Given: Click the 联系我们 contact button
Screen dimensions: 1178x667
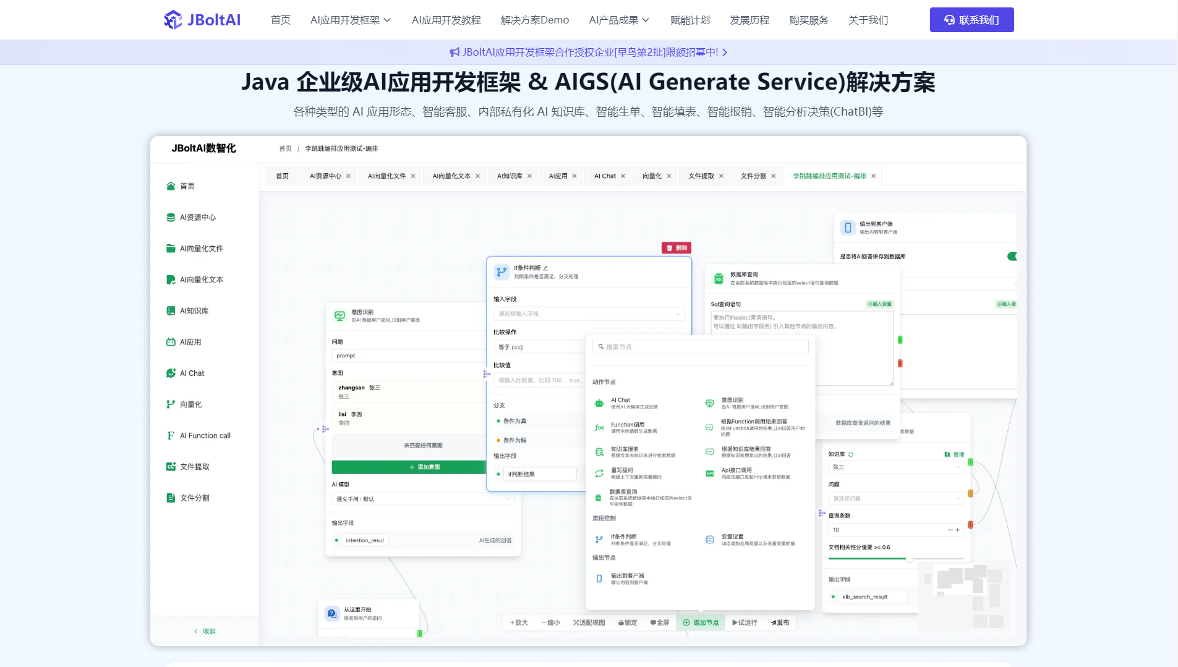Looking at the screenshot, I should [x=971, y=19].
